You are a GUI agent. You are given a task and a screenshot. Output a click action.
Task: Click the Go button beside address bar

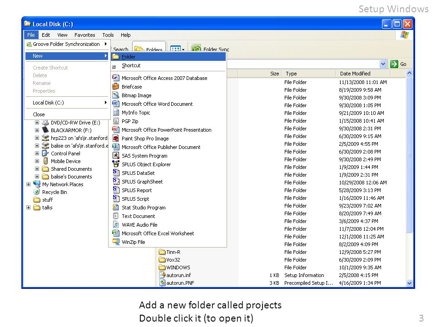(x=399, y=64)
